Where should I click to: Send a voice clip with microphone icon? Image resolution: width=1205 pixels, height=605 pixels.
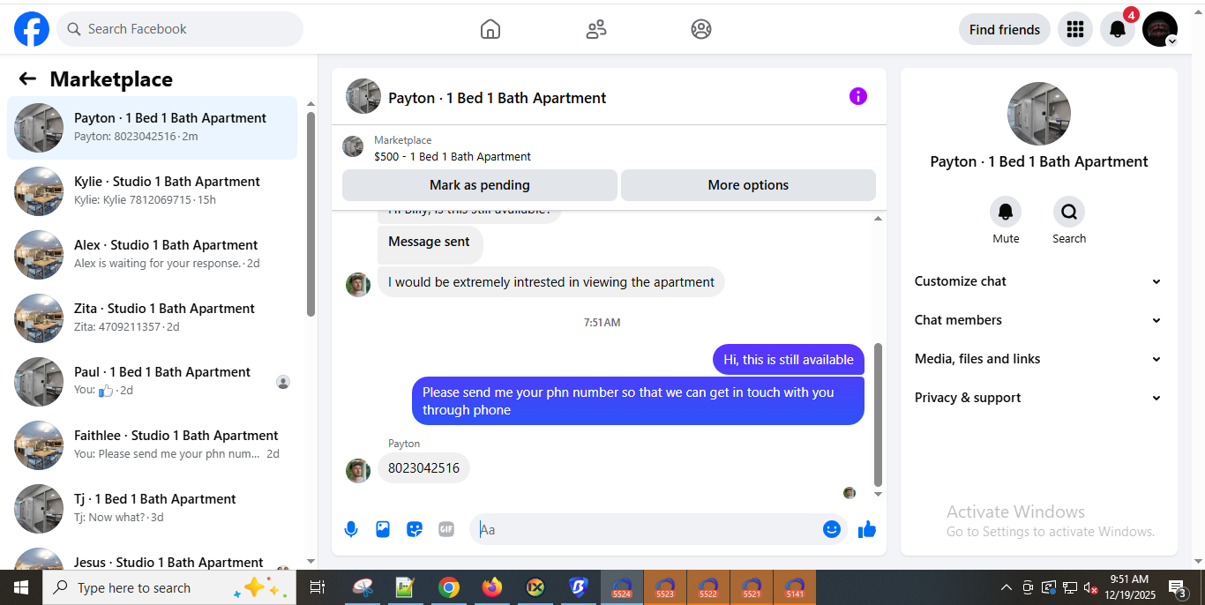tap(351, 529)
